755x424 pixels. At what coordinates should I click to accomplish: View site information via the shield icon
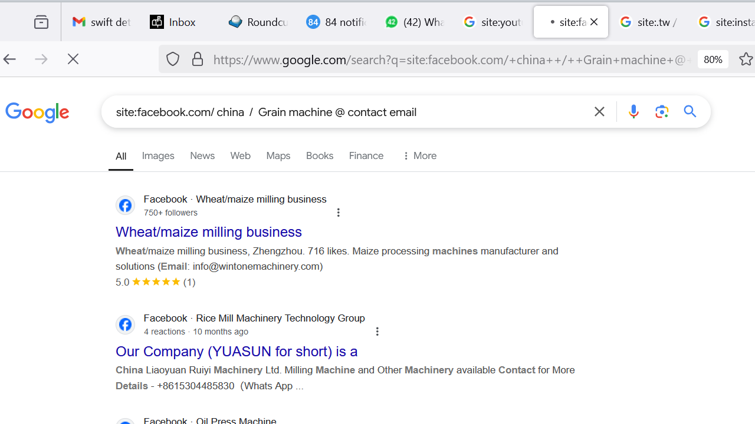172,59
